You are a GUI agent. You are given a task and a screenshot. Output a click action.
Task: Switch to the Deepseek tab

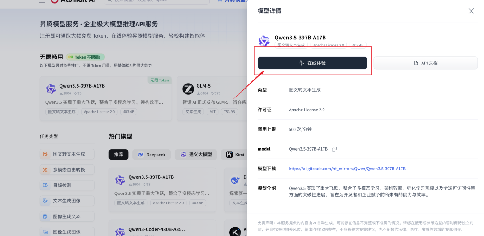pos(151,155)
